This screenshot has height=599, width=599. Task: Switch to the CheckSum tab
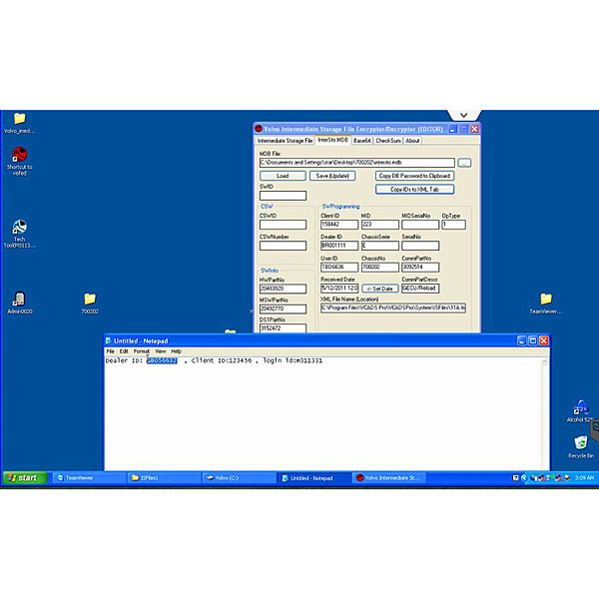(x=388, y=141)
